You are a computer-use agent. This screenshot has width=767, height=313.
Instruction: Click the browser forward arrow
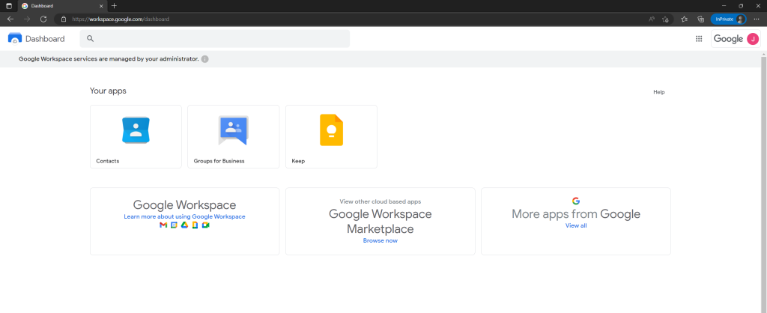click(x=27, y=19)
